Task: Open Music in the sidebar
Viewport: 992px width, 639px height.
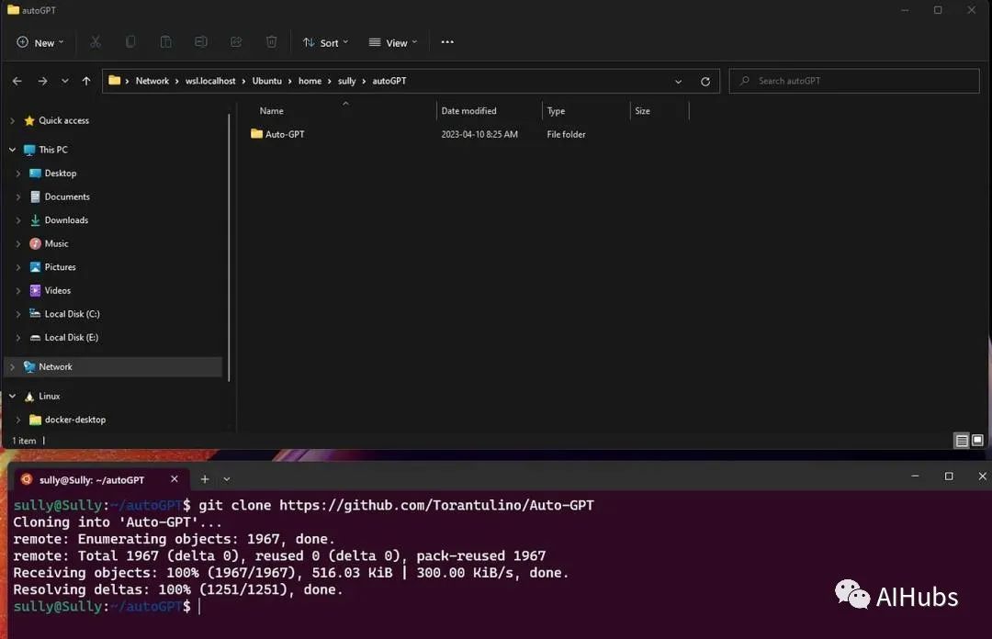Action: 56,243
